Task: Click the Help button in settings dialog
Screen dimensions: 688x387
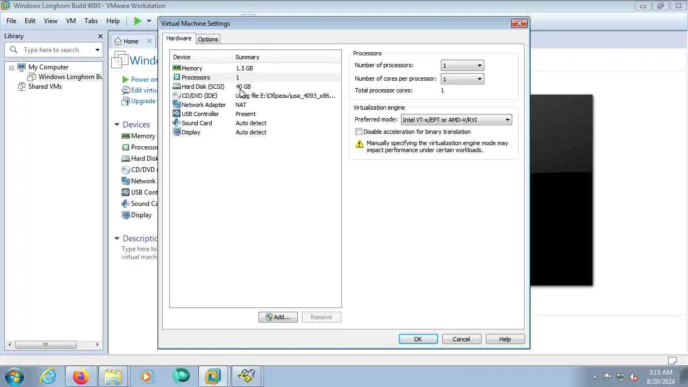Action: [x=505, y=339]
